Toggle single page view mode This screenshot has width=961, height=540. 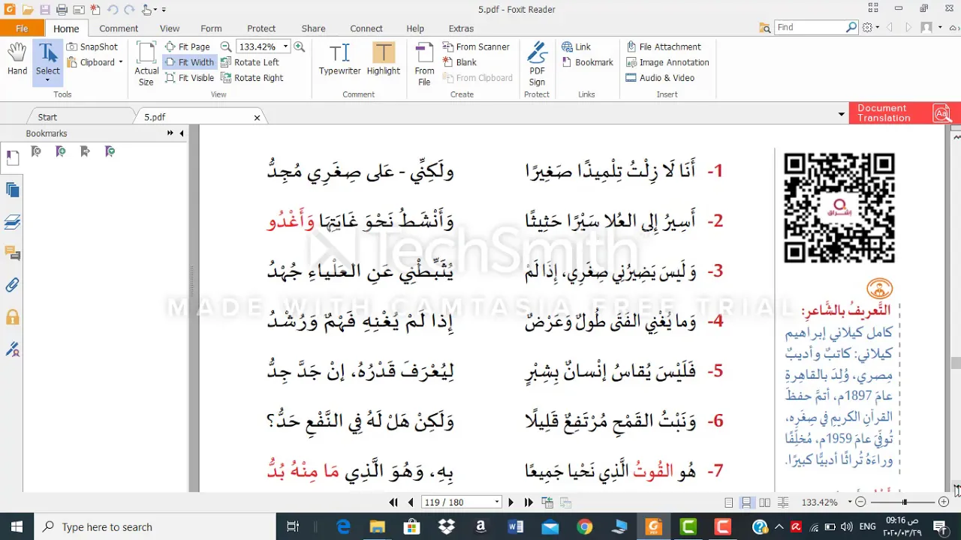(x=729, y=502)
